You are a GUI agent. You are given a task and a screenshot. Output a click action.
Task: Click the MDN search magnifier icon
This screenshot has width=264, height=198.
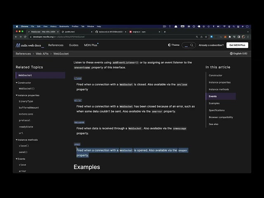[191, 45]
